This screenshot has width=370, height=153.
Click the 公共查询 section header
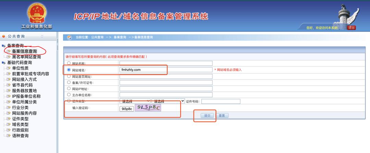click(16, 36)
